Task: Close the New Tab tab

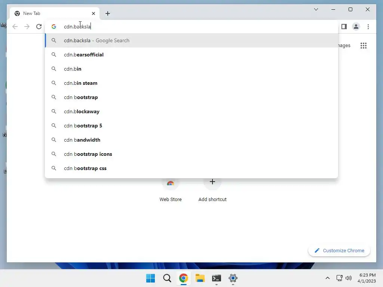Action: (93, 13)
